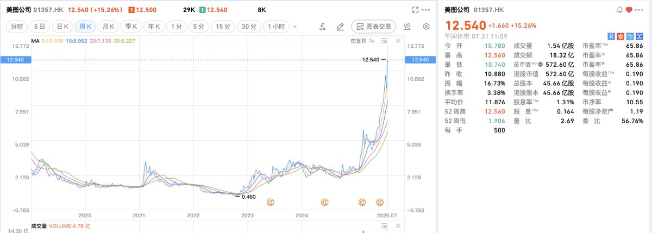Open more options in quote panel
The image size is (652, 233).
pyautogui.click(x=640, y=10)
